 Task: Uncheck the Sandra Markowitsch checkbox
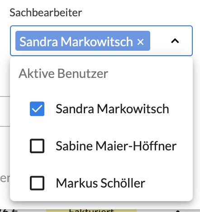pyautogui.click(x=37, y=109)
